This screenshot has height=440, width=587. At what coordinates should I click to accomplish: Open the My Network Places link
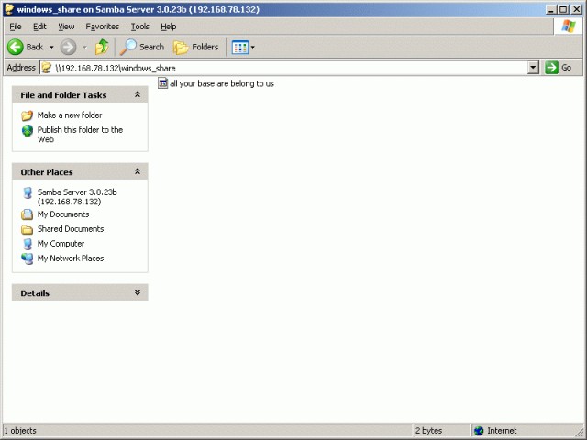pyautogui.click(x=71, y=258)
